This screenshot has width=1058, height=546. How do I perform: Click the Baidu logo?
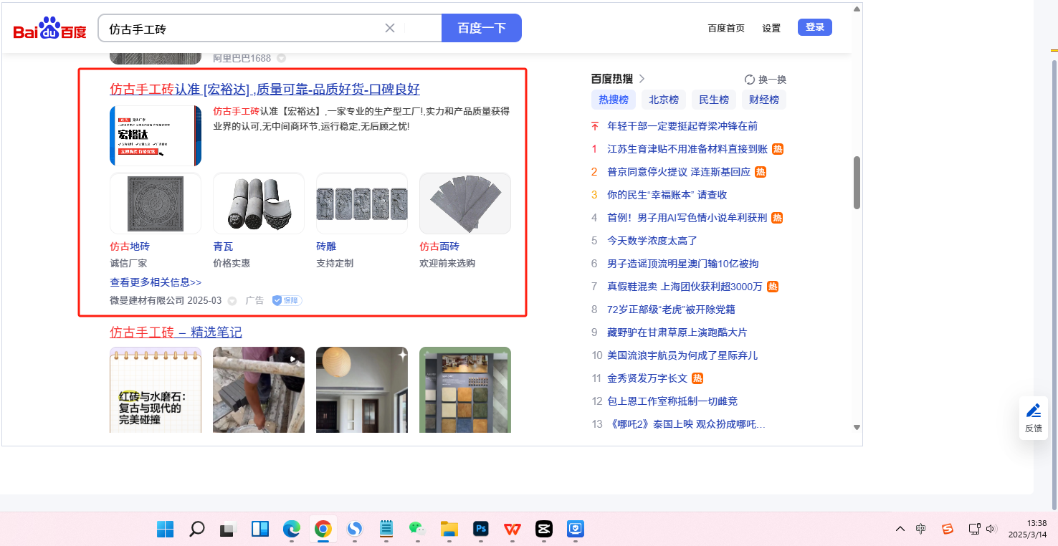49,29
